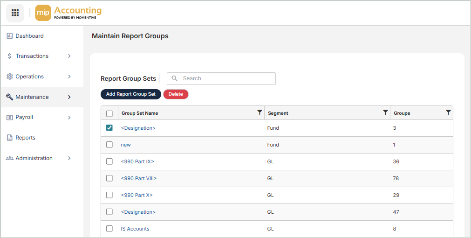Click the Dashboard chart icon in sidebar
This screenshot has width=471, height=238.
[9, 36]
